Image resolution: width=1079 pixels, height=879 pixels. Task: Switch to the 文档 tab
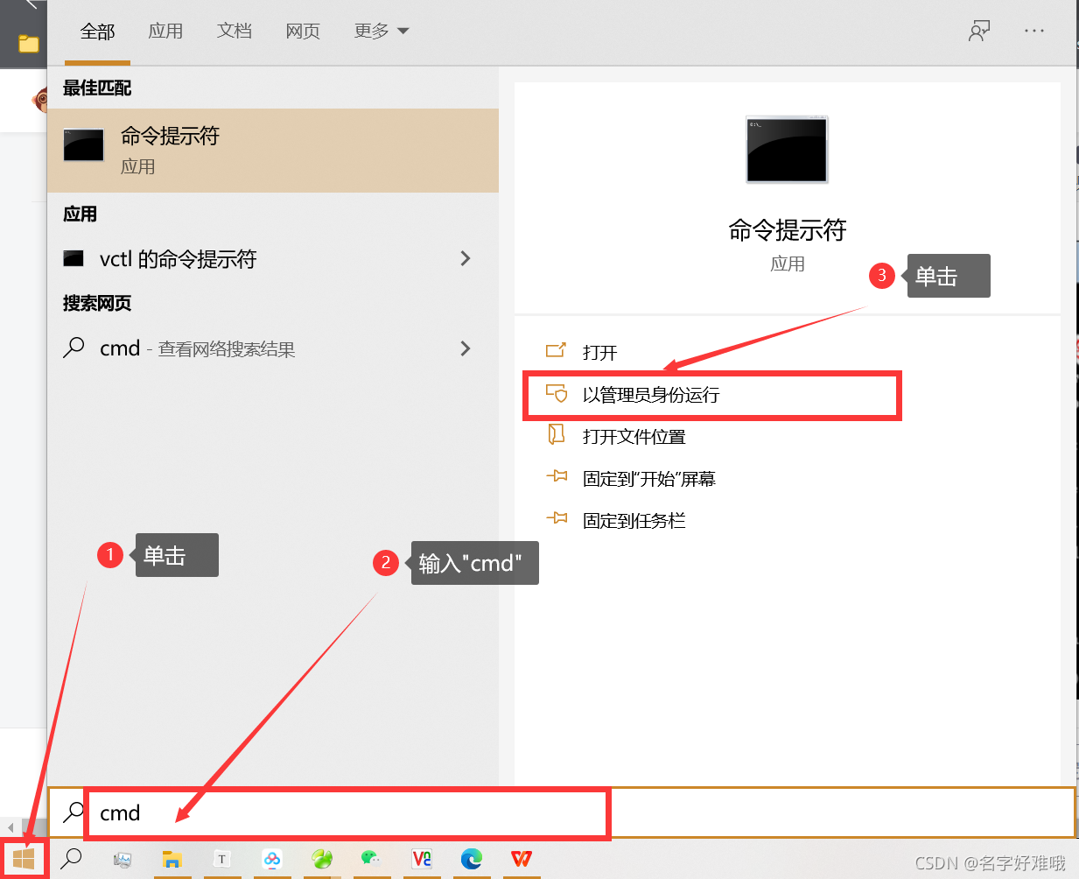[234, 30]
